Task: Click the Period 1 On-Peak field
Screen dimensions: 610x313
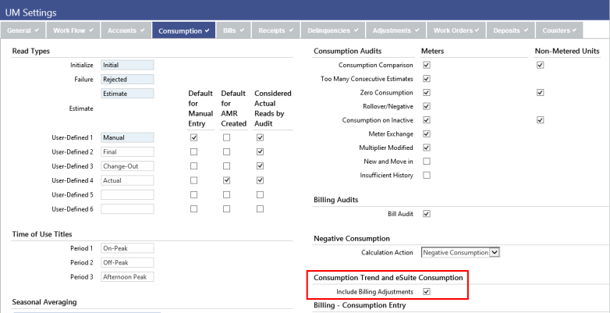Action: click(x=128, y=248)
